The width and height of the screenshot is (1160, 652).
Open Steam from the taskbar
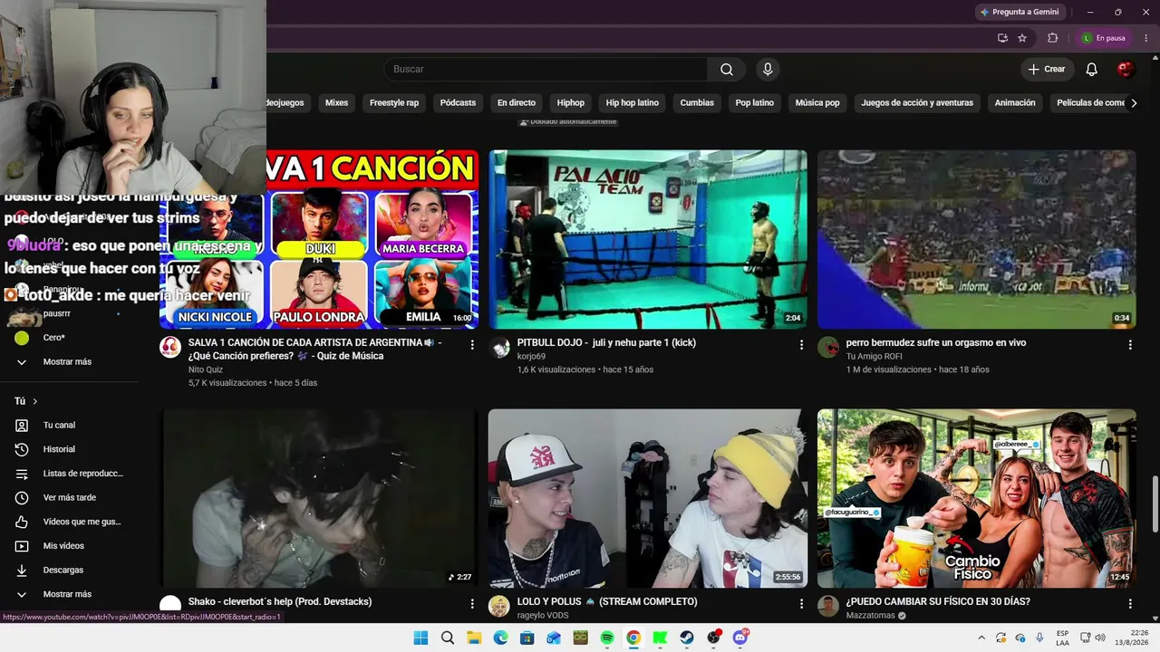[687, 638]
